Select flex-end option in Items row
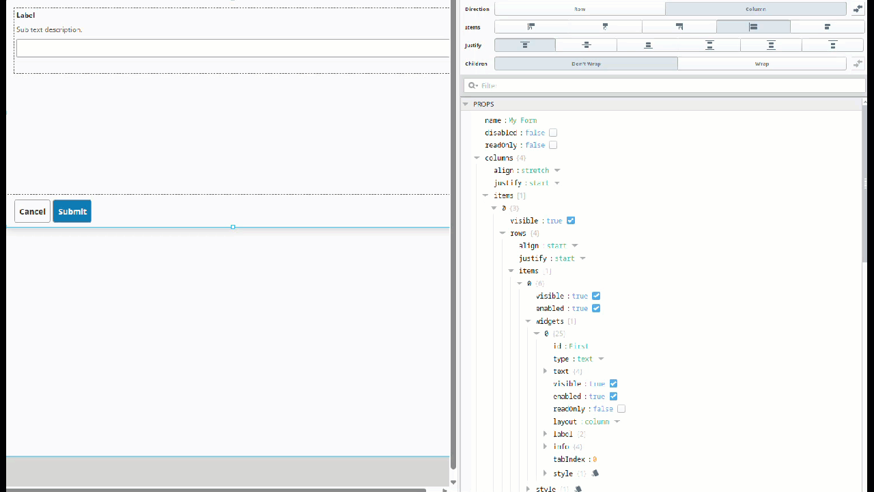Image resolution: width=874 pixels, height=492 pixels. pos(679,27)
